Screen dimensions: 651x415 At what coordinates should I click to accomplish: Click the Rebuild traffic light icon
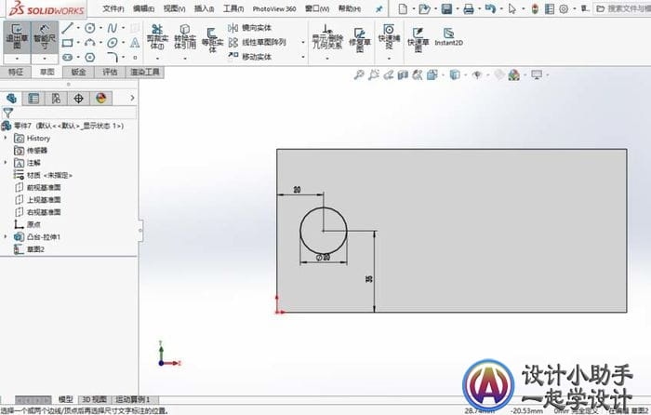tap(535, 8)
